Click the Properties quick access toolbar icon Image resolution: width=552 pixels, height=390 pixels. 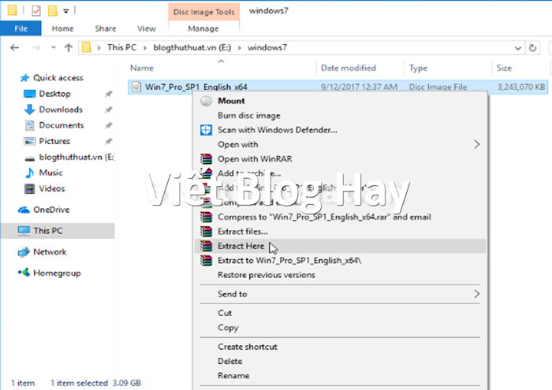(x=36, y=11)
